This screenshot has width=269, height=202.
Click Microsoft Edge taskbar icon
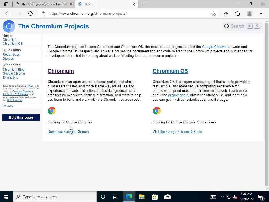point(129,197)
